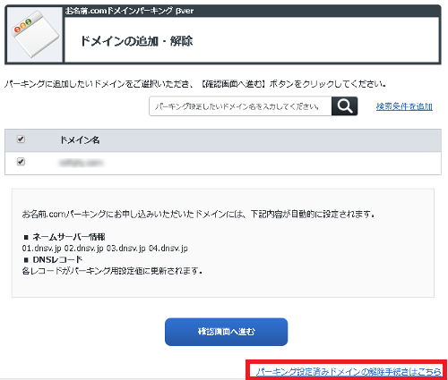Click the instruction sentence starting パーキングに追加したい

click(195, 84)
